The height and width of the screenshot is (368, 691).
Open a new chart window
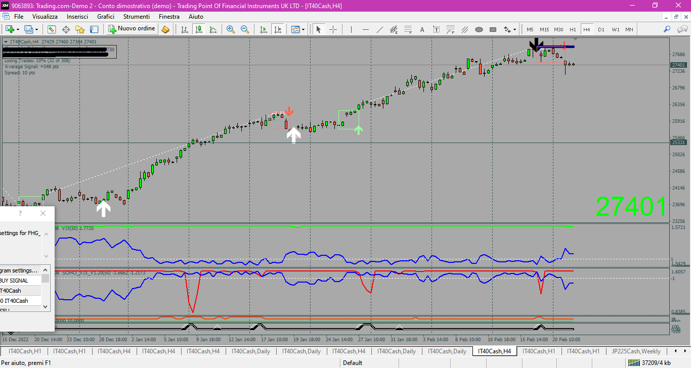tap(10, 29)
